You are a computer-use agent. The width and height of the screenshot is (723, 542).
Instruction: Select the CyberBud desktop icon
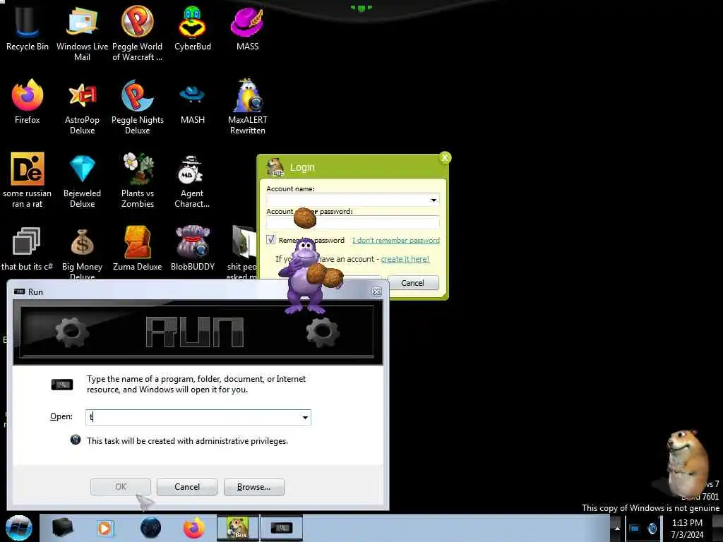(x=192, y=27)
